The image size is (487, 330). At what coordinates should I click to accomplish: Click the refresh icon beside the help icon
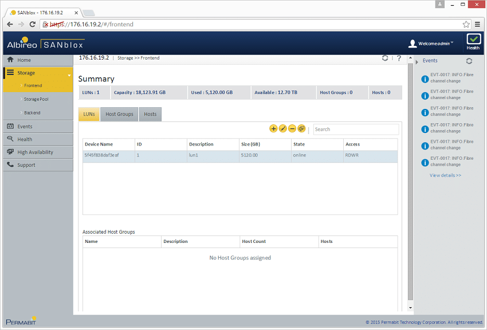(385, 58)
